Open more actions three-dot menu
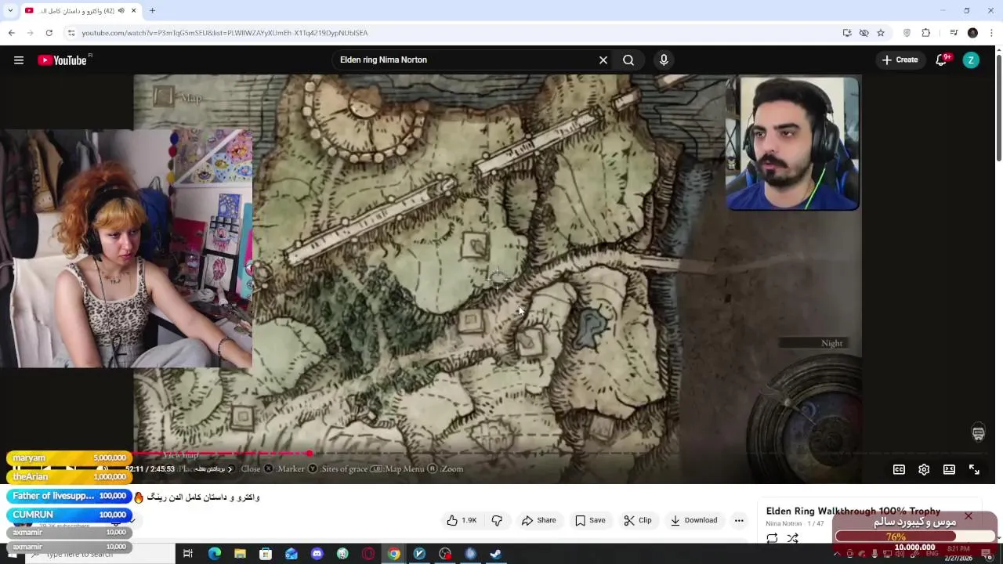The width and height of the screenshot is (1003, 564). [x=739, y=520]
